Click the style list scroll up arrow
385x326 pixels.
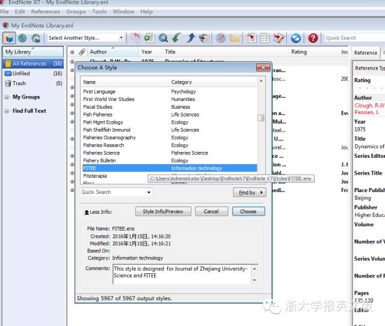click(261, 80)
